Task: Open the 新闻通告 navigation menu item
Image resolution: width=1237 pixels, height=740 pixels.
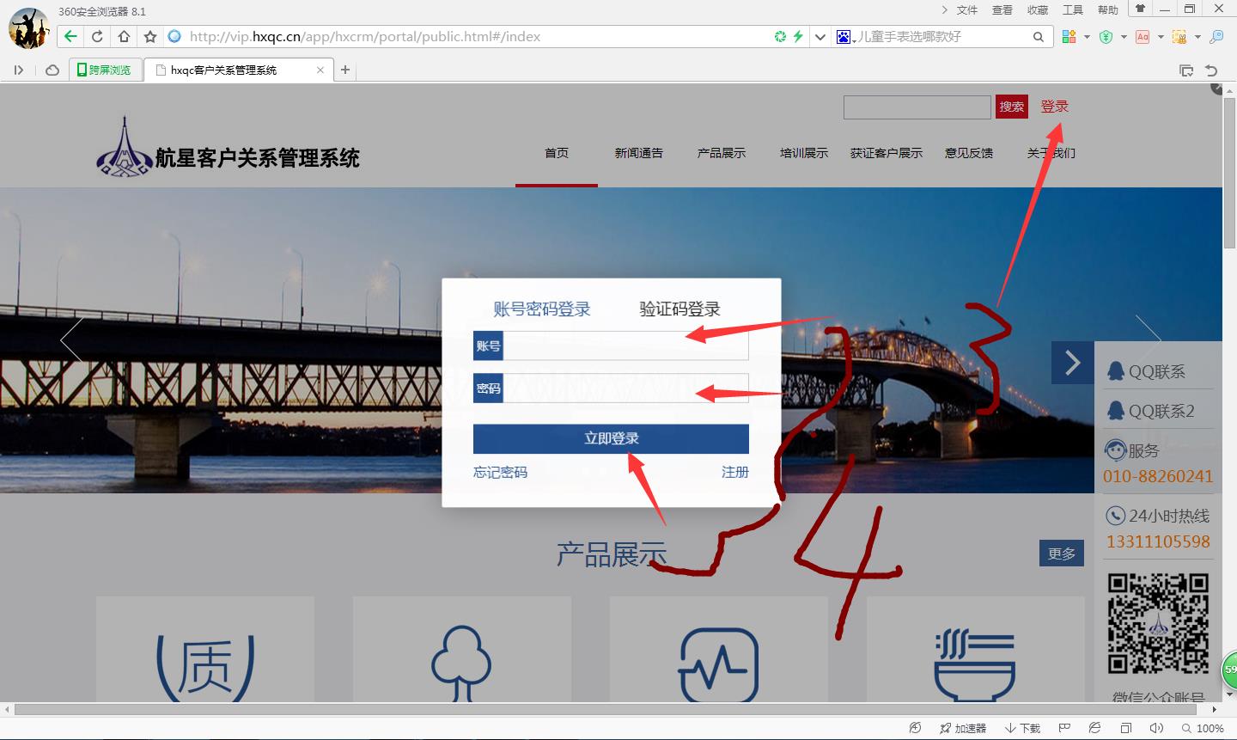Action: 638,153
